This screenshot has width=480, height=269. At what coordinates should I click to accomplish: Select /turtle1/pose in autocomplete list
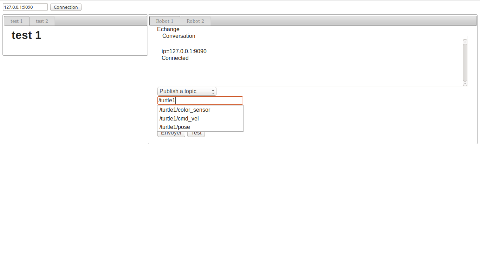[x=175, y=127]
